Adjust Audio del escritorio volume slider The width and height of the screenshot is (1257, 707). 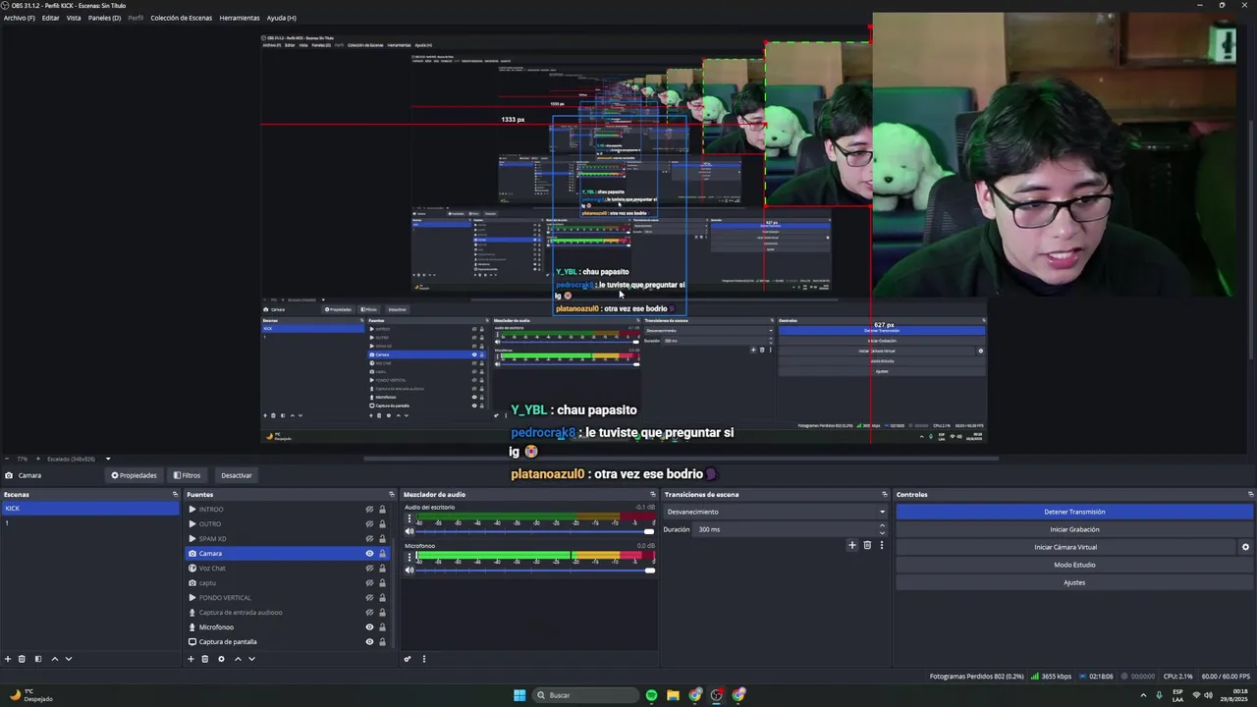(x=534, y=531)
